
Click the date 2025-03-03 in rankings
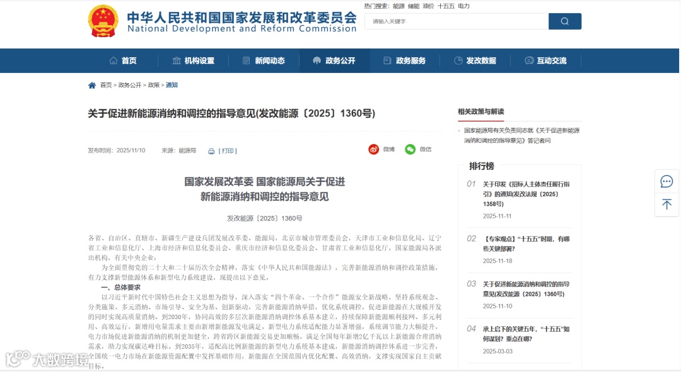(x=498, y=351)
